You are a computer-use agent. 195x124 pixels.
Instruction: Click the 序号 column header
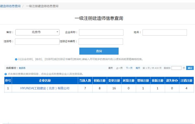pyautogui.click(x=8, y=81)
